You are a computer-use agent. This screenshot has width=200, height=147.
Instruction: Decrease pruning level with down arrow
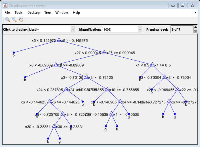(x=195, y=31)
